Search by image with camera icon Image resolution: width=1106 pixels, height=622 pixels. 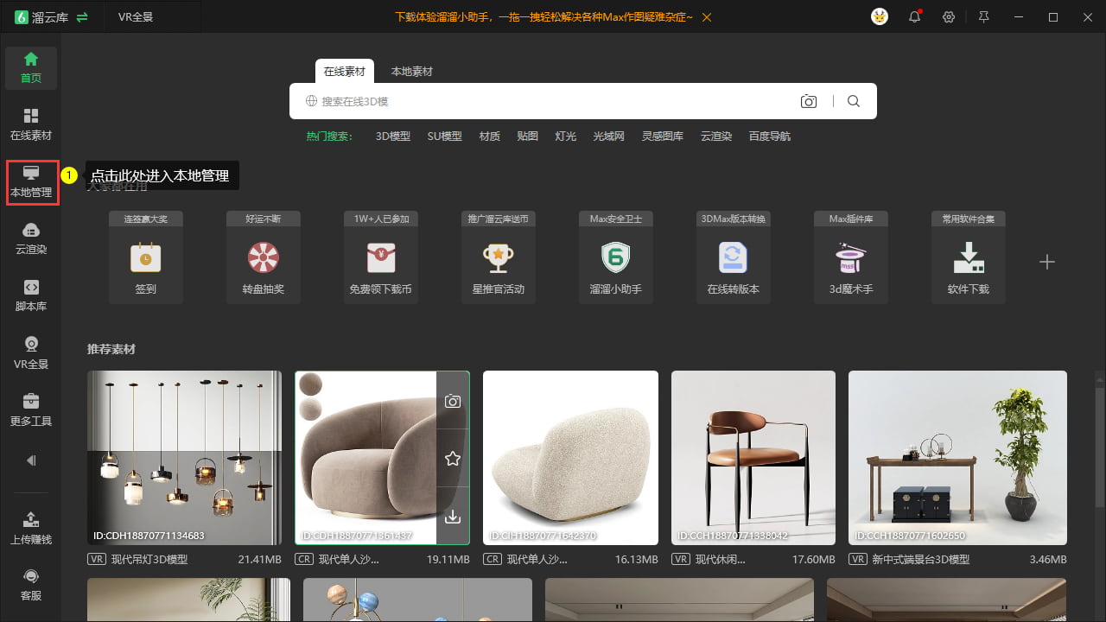click(x=809, y=101)
